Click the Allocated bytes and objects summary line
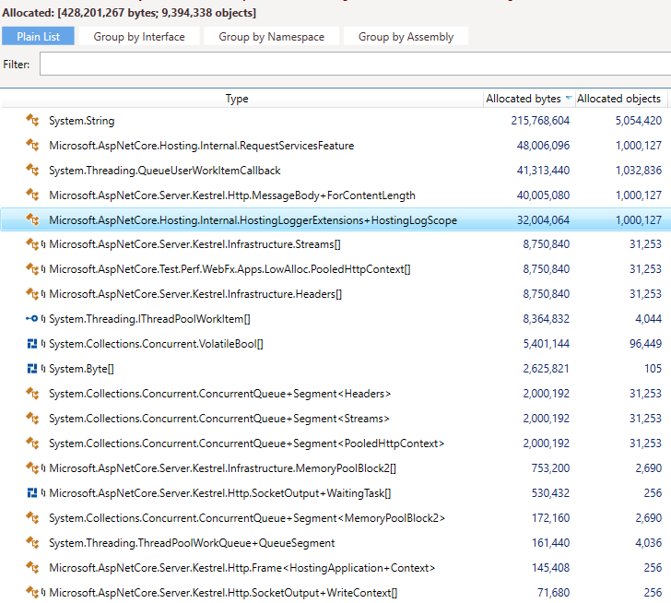Screen dimensions: 671x603 [129, 12]
